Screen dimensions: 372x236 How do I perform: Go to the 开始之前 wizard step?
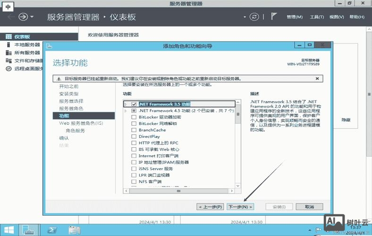69,86
